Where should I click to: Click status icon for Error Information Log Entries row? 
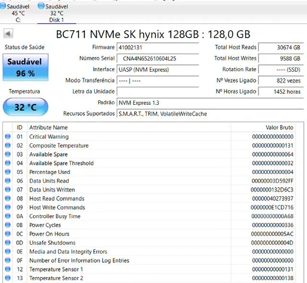click(8, 260)
